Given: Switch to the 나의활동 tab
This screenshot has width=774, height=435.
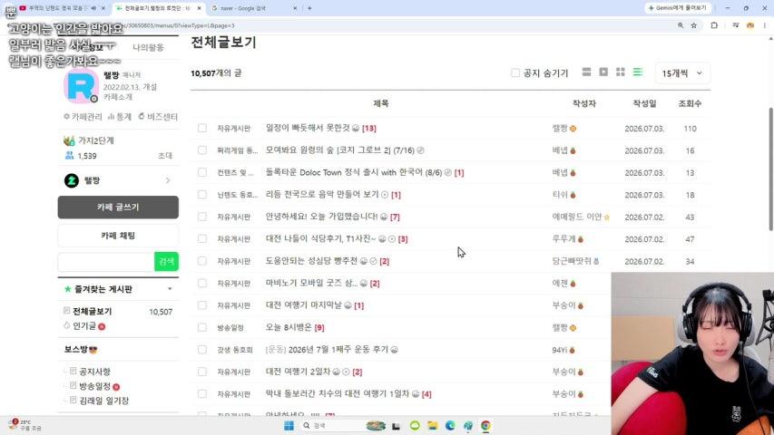Looking at the screenshot, I should (x=148, y=47).
